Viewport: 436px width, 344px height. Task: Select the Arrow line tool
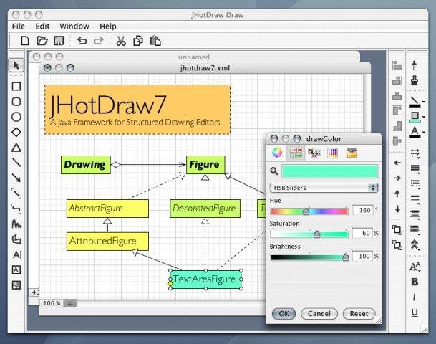tap(16, 178)
